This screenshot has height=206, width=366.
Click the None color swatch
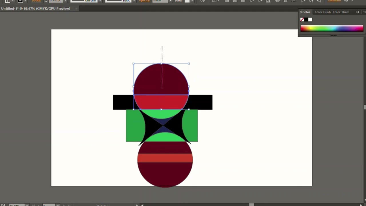tap(302, 19)
